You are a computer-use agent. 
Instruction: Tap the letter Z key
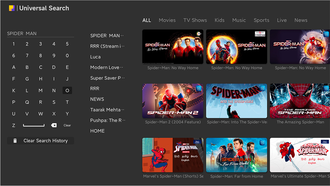click(14, 125)
